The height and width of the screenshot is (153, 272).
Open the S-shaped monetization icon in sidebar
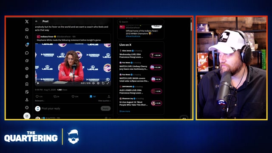click(27, 76)
